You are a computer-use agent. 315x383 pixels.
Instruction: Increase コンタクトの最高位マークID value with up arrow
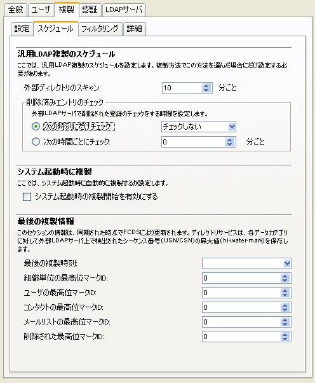click(285, 305)
